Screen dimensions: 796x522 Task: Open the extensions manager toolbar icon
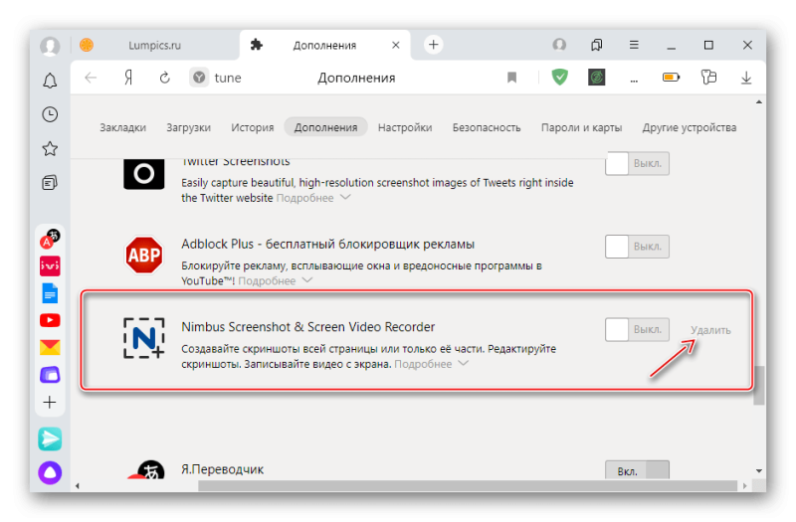pyautogui.click(x=708, y=78)
